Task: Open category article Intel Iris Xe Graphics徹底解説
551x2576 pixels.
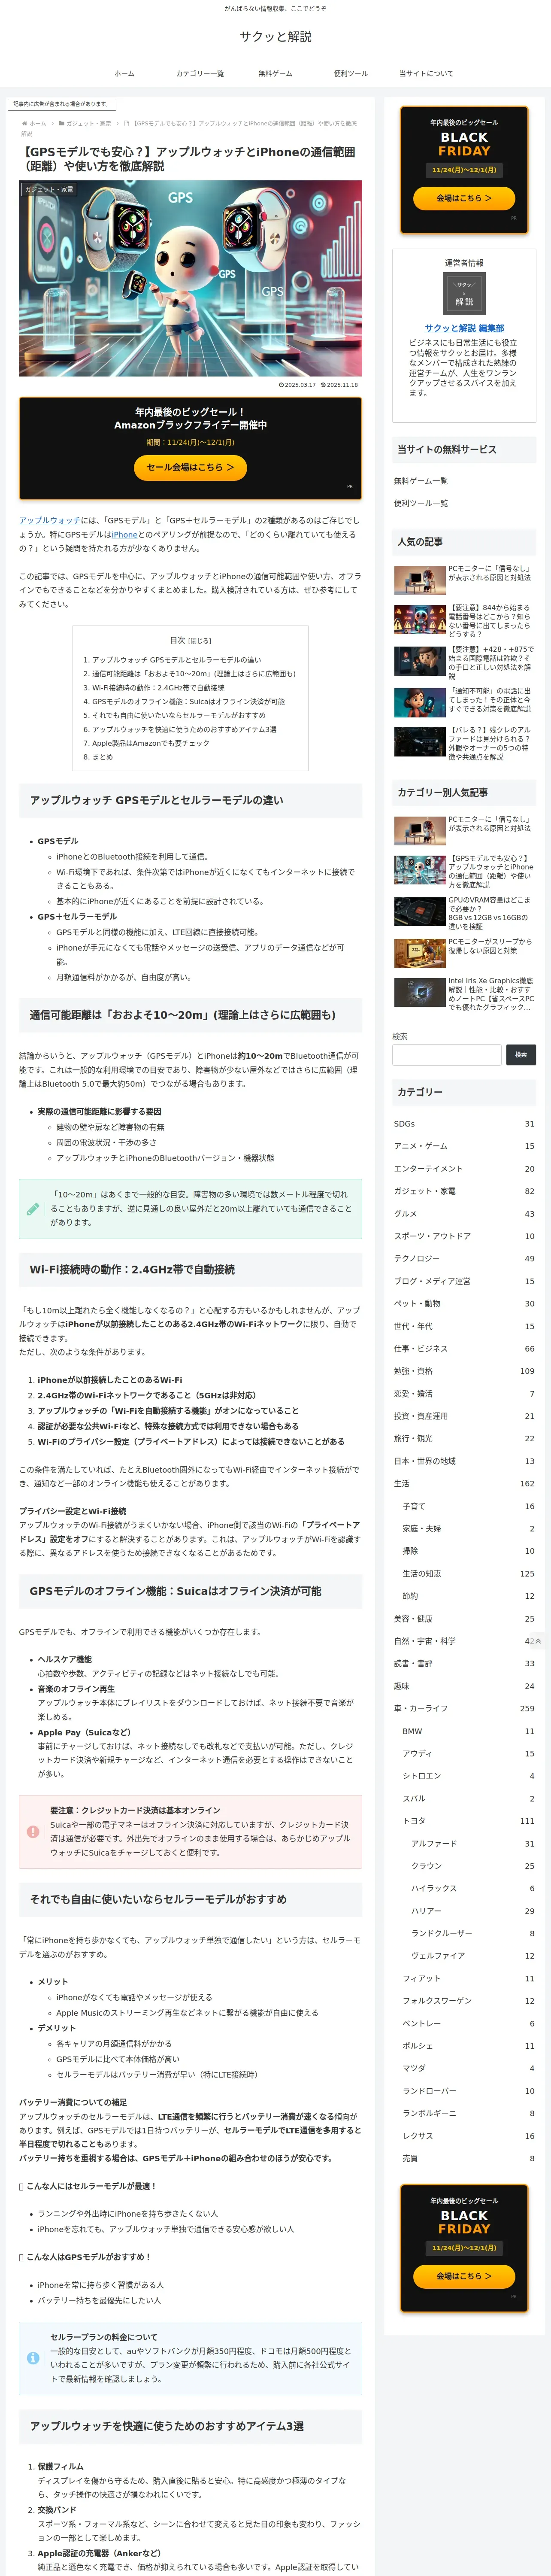Action: (x=464, y=994)
